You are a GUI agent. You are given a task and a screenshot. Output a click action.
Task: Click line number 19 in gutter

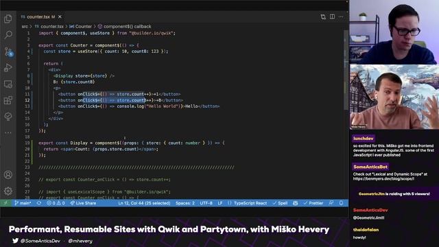pyautogui.click(x=27, y=143)
